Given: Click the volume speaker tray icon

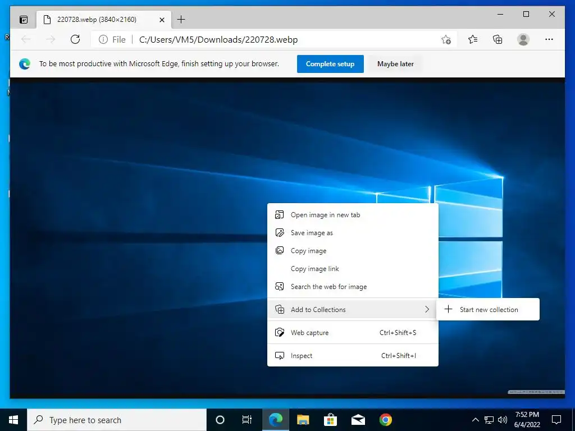Looking at the screenshot, I should pyautogui.click(x=503, y=420).
